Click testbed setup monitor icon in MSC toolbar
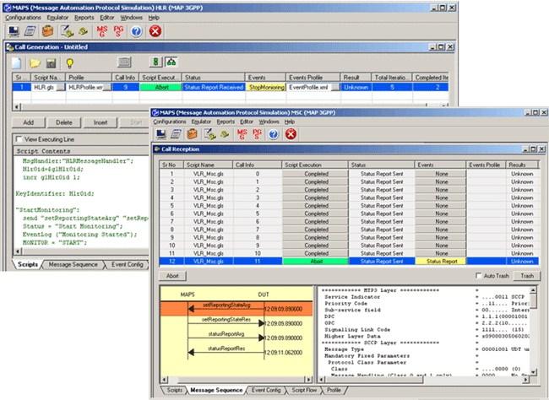Screen dimensions: 549x400 (x=161, y=134)
